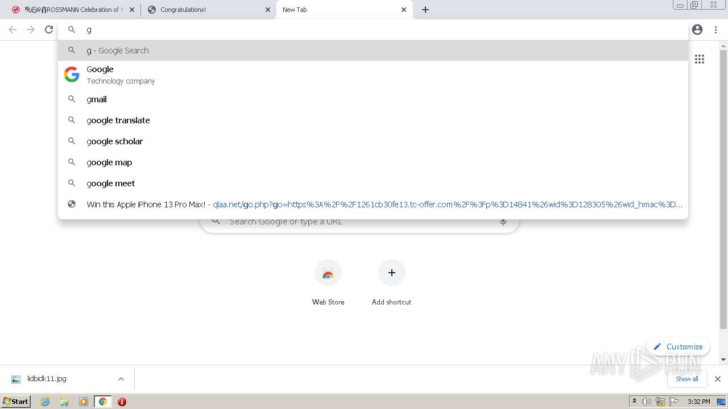Go forward with the forward arrow
The image size is (728, 409).
pos(31,30)
